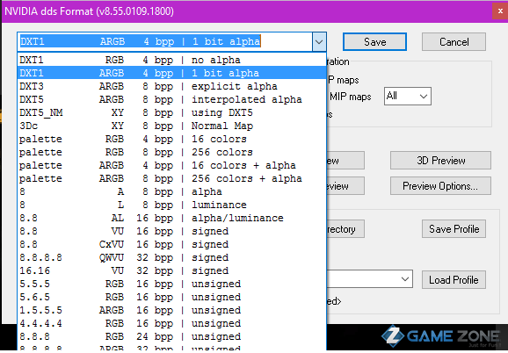Choose palette ARGB 16 colors + alpha
Viewport: 508px width, 353px height.
pyautogui.click(x=171, y=165)
